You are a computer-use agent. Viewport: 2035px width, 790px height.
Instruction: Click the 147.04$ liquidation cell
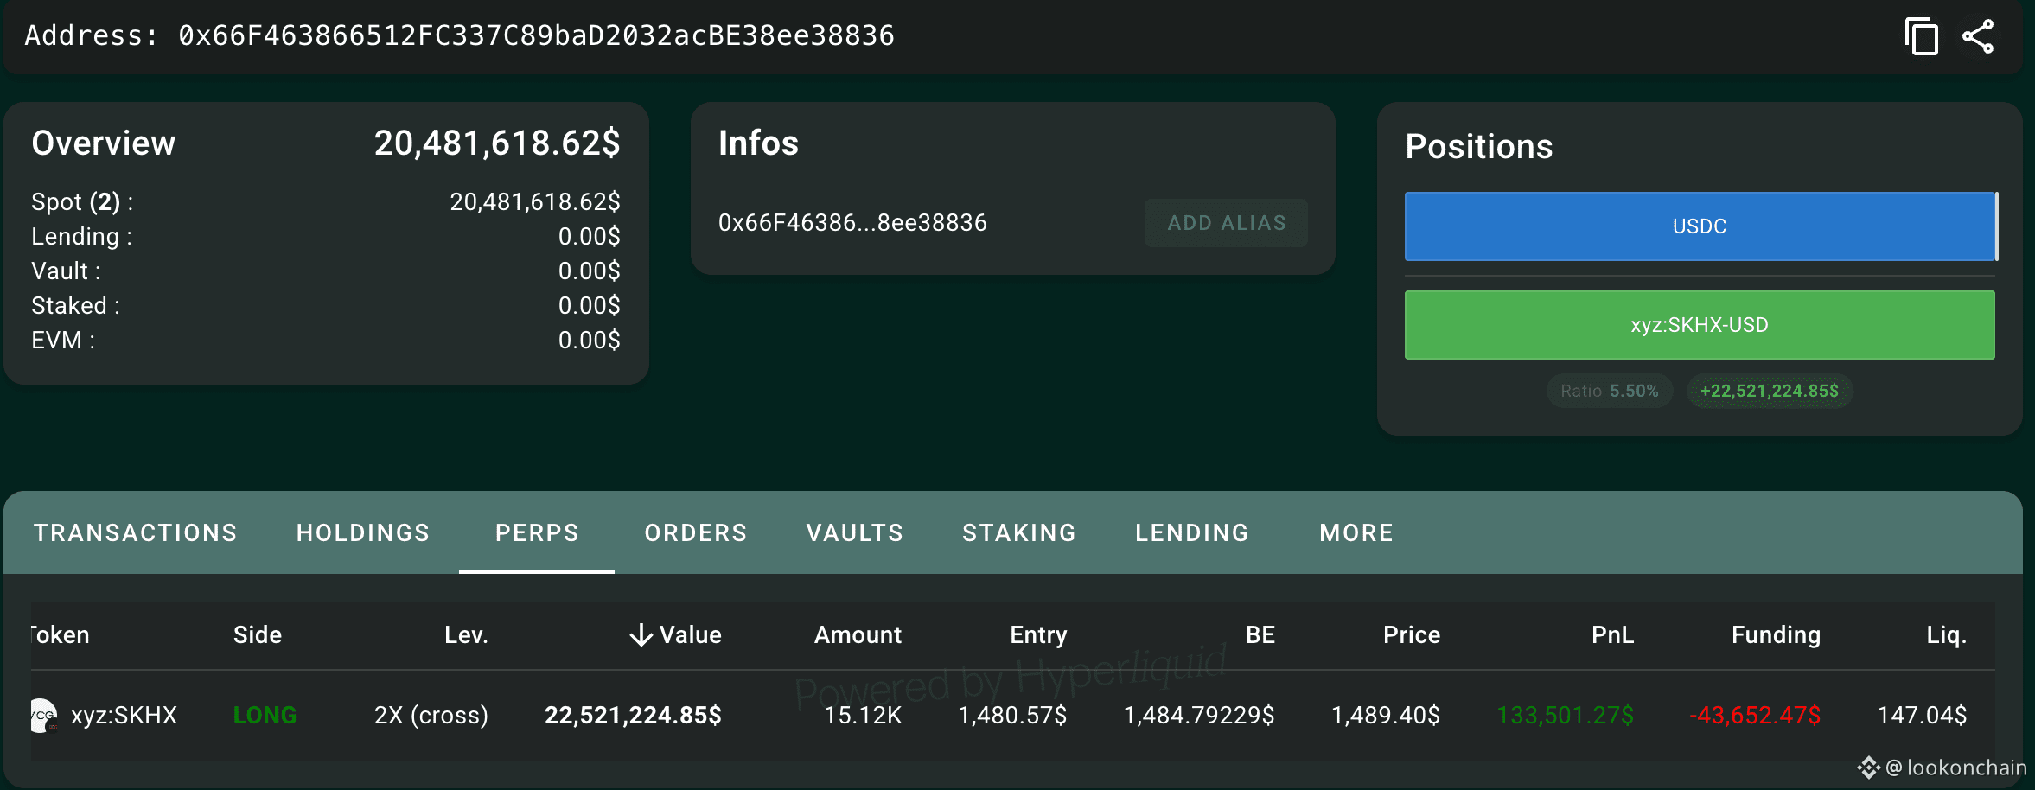[1922, 716]
